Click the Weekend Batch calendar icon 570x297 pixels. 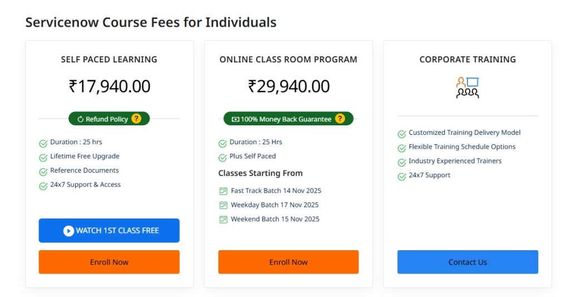223,219
